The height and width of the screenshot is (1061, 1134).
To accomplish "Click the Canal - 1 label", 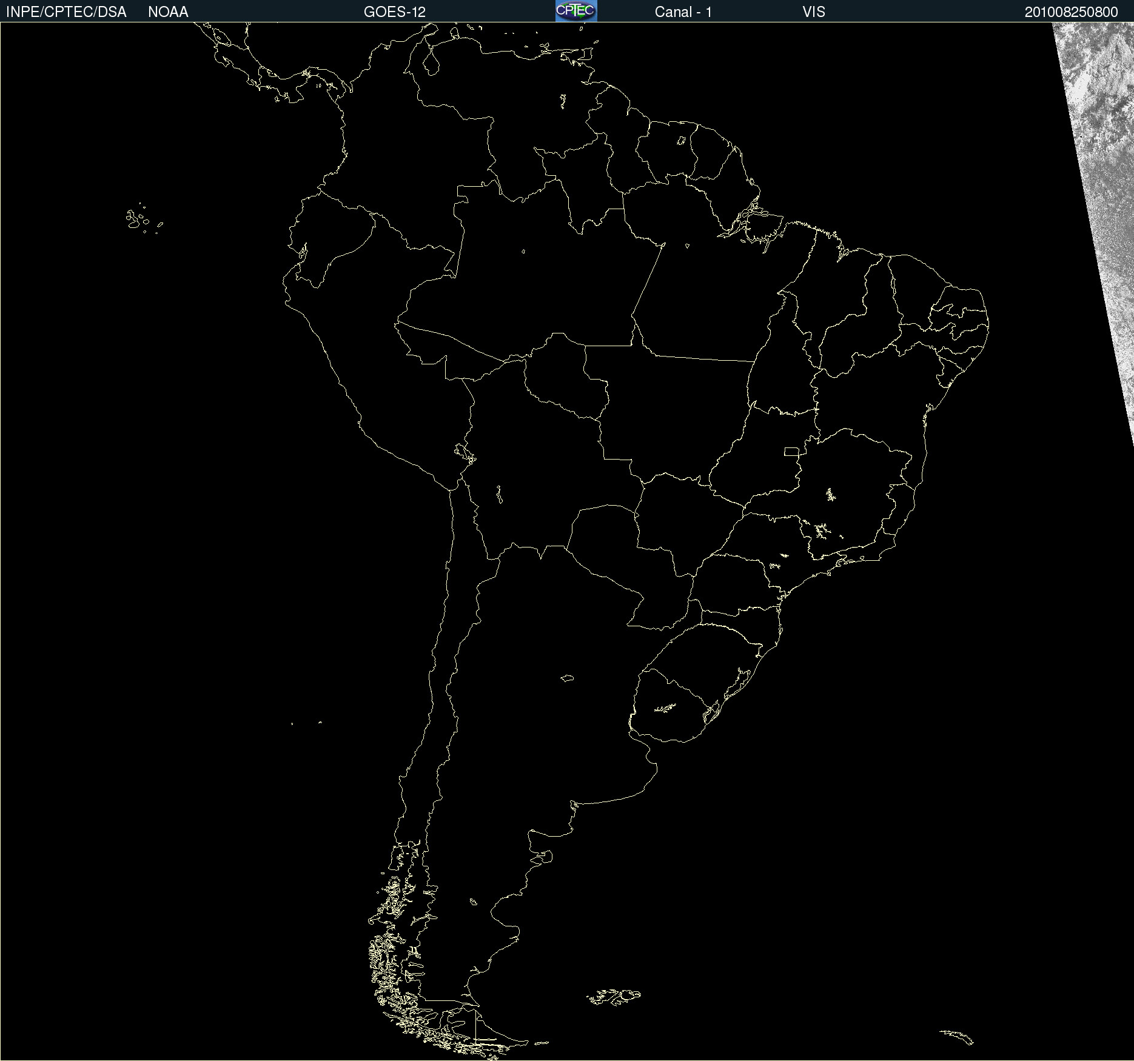I will pyautogui.click(x=683, y=12).
